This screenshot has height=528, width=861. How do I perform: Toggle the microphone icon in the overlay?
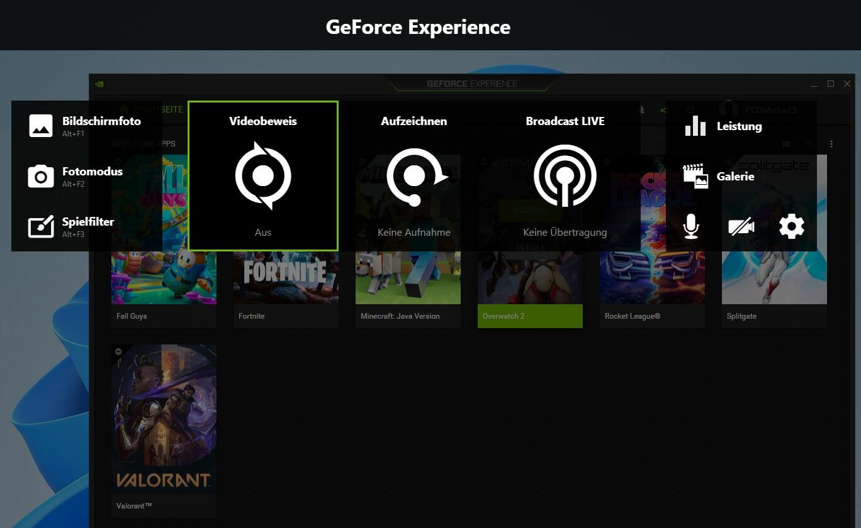click(691, 226)
